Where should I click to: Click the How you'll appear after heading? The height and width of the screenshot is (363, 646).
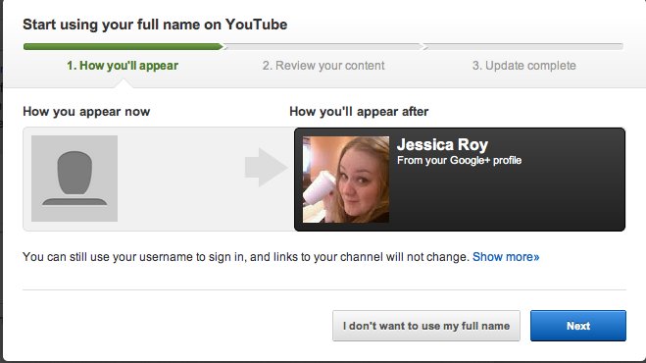coord(359,112)
